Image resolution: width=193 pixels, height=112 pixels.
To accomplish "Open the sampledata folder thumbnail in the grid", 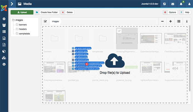I will tap(103, 38).
